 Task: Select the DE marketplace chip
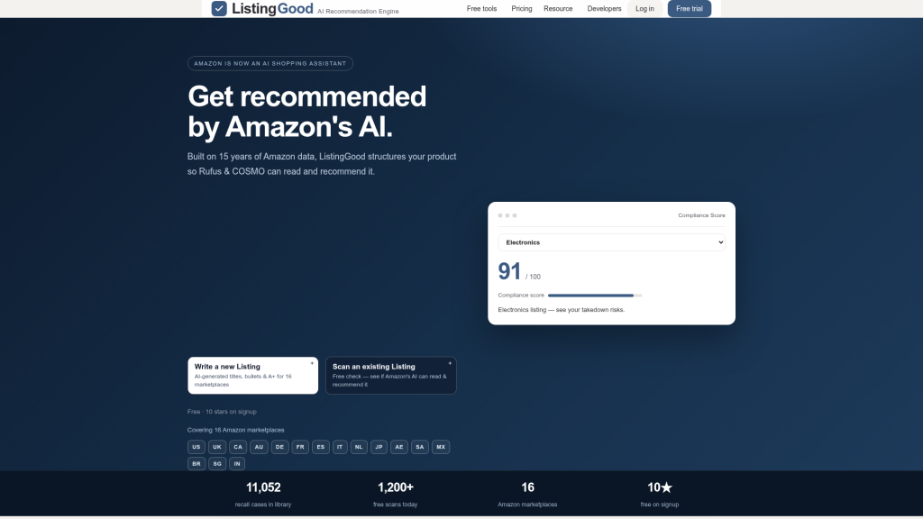(279, 447)
